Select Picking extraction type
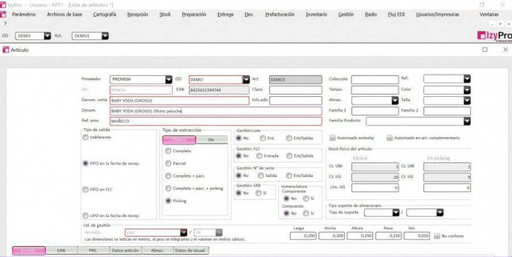 click(168, 201)
